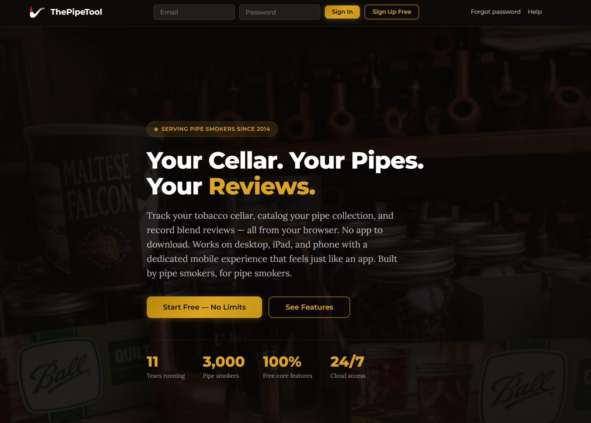The image size is (591, 423).
Task: Click Serving Pipe Smokers Since 2014 badge
Action: coord(212,129)
